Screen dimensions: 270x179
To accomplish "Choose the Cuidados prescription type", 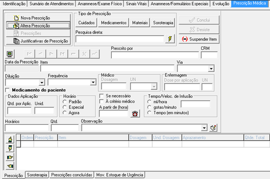I will (x=86, y=22).
